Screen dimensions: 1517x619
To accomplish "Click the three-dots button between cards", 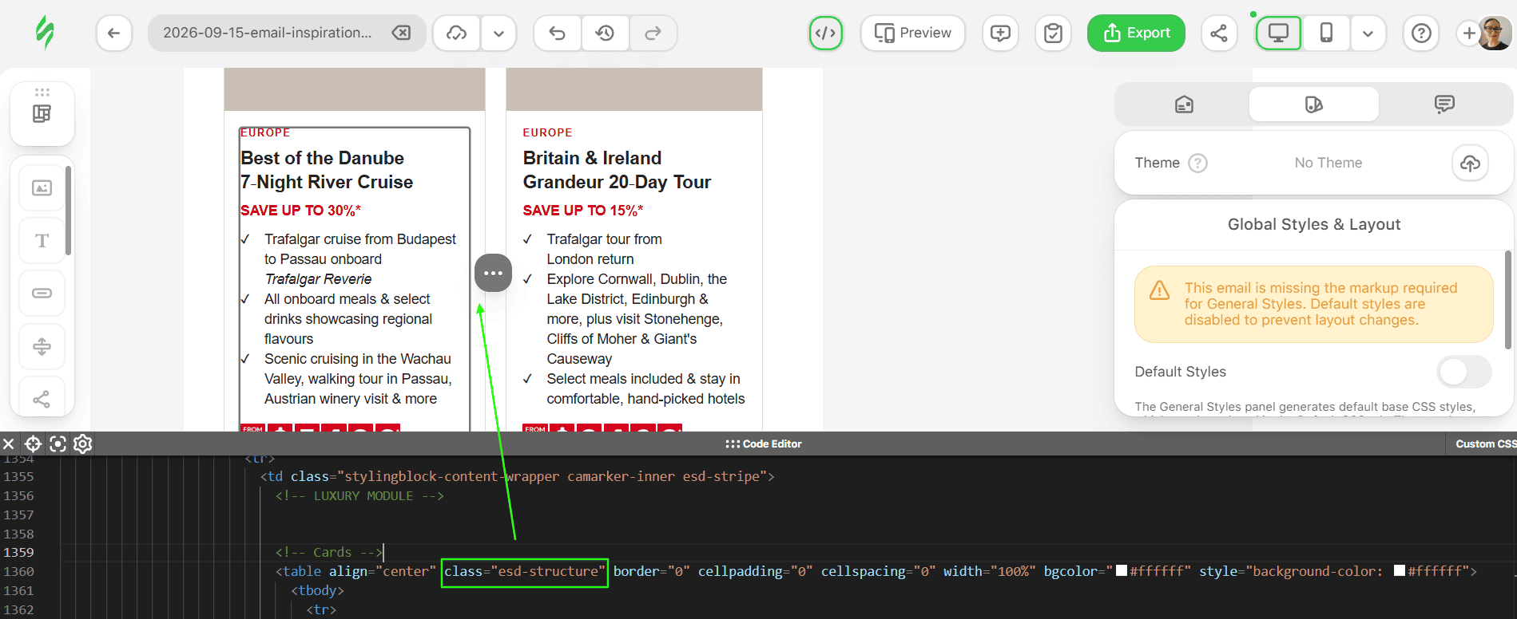I will coord(493,273).
